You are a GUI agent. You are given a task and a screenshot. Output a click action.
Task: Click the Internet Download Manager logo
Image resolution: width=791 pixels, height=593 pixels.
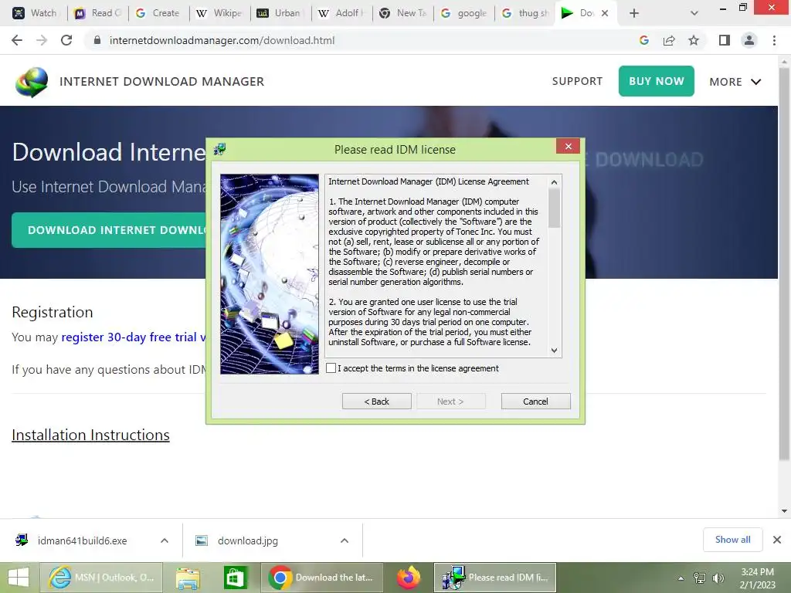click(x=32, y=82)
